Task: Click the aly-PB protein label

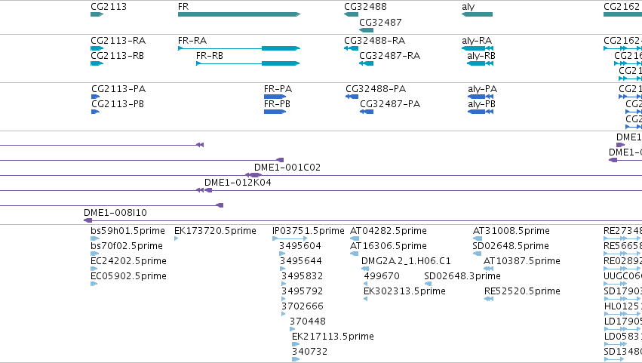Action: (x=481, y=104)
